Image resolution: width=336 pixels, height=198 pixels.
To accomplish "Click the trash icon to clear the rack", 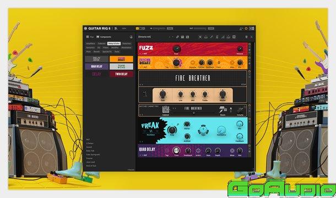I will [246, 37].
